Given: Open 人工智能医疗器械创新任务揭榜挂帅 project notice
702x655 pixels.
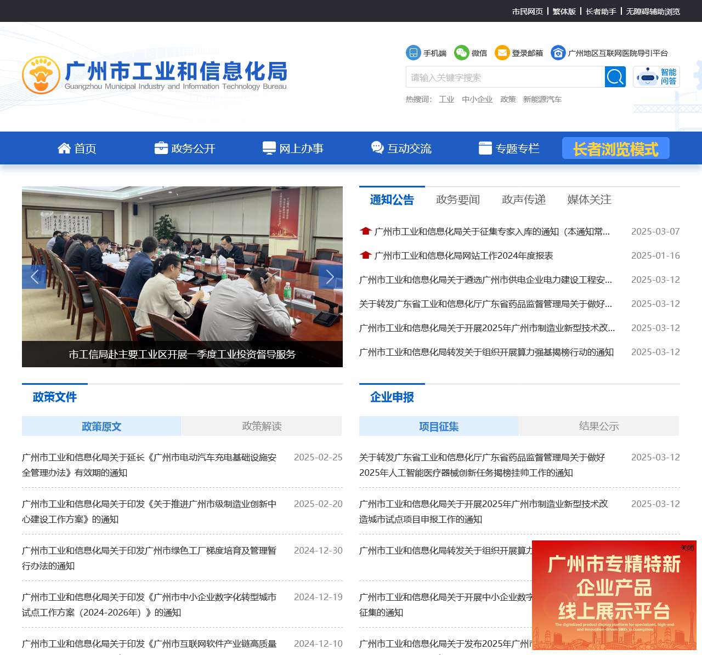Looking at the screenshot, I should click(482, 465).
